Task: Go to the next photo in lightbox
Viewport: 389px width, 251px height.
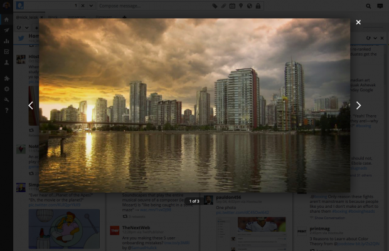Action: pyautogui.click(x=358, y=105)
